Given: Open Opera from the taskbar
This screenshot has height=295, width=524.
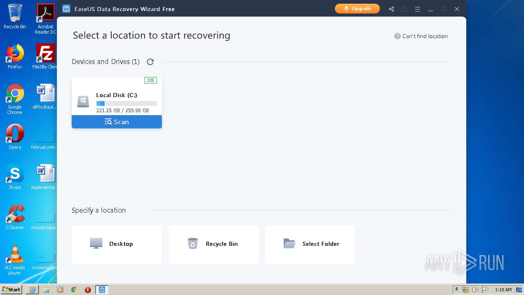Looking at the screenshot, I should 88,290.
